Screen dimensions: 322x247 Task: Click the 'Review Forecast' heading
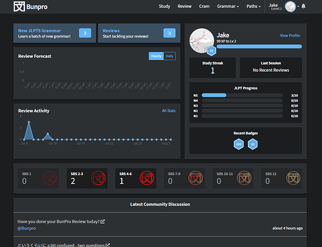pos(35,56)
